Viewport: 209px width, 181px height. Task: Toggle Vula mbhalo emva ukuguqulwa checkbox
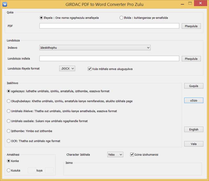pos(90,69)
